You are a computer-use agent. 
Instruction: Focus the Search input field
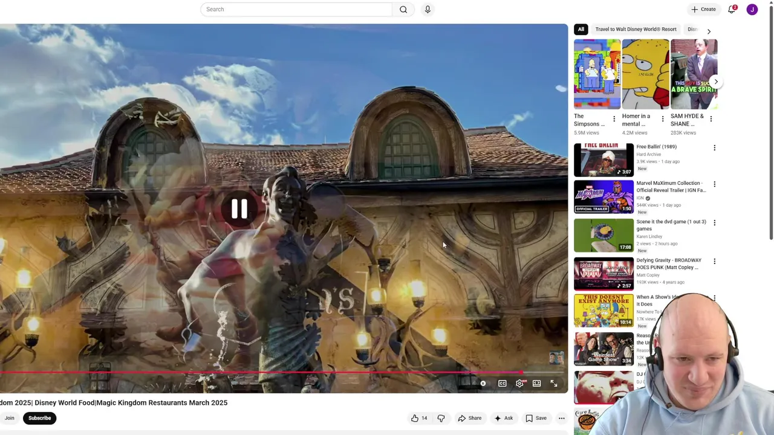(x=296, y=9)
